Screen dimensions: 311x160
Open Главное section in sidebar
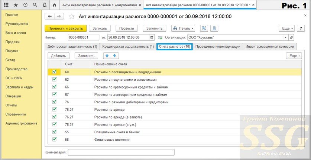(12, 15)
